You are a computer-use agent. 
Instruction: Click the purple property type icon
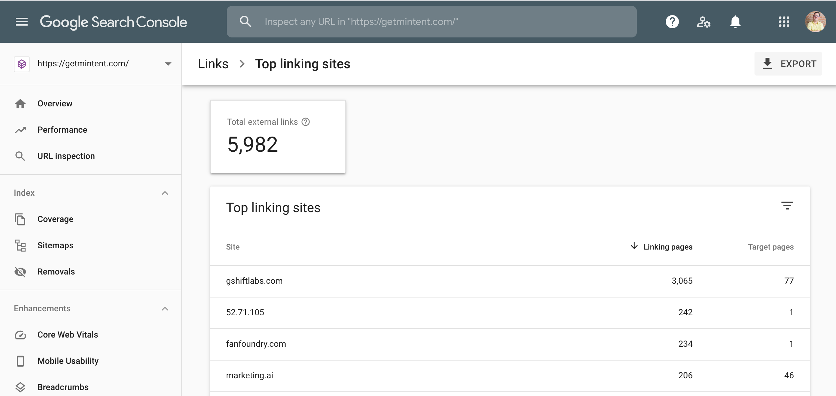(x=22, y=63)
